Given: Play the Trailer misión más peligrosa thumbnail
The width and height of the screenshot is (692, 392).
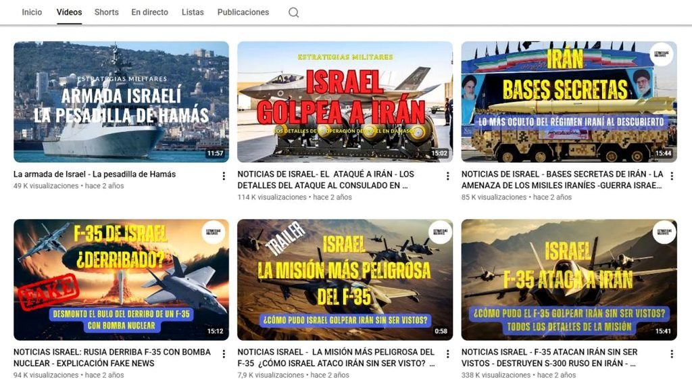Looking at the screenshot, I should tap(345, 280).
